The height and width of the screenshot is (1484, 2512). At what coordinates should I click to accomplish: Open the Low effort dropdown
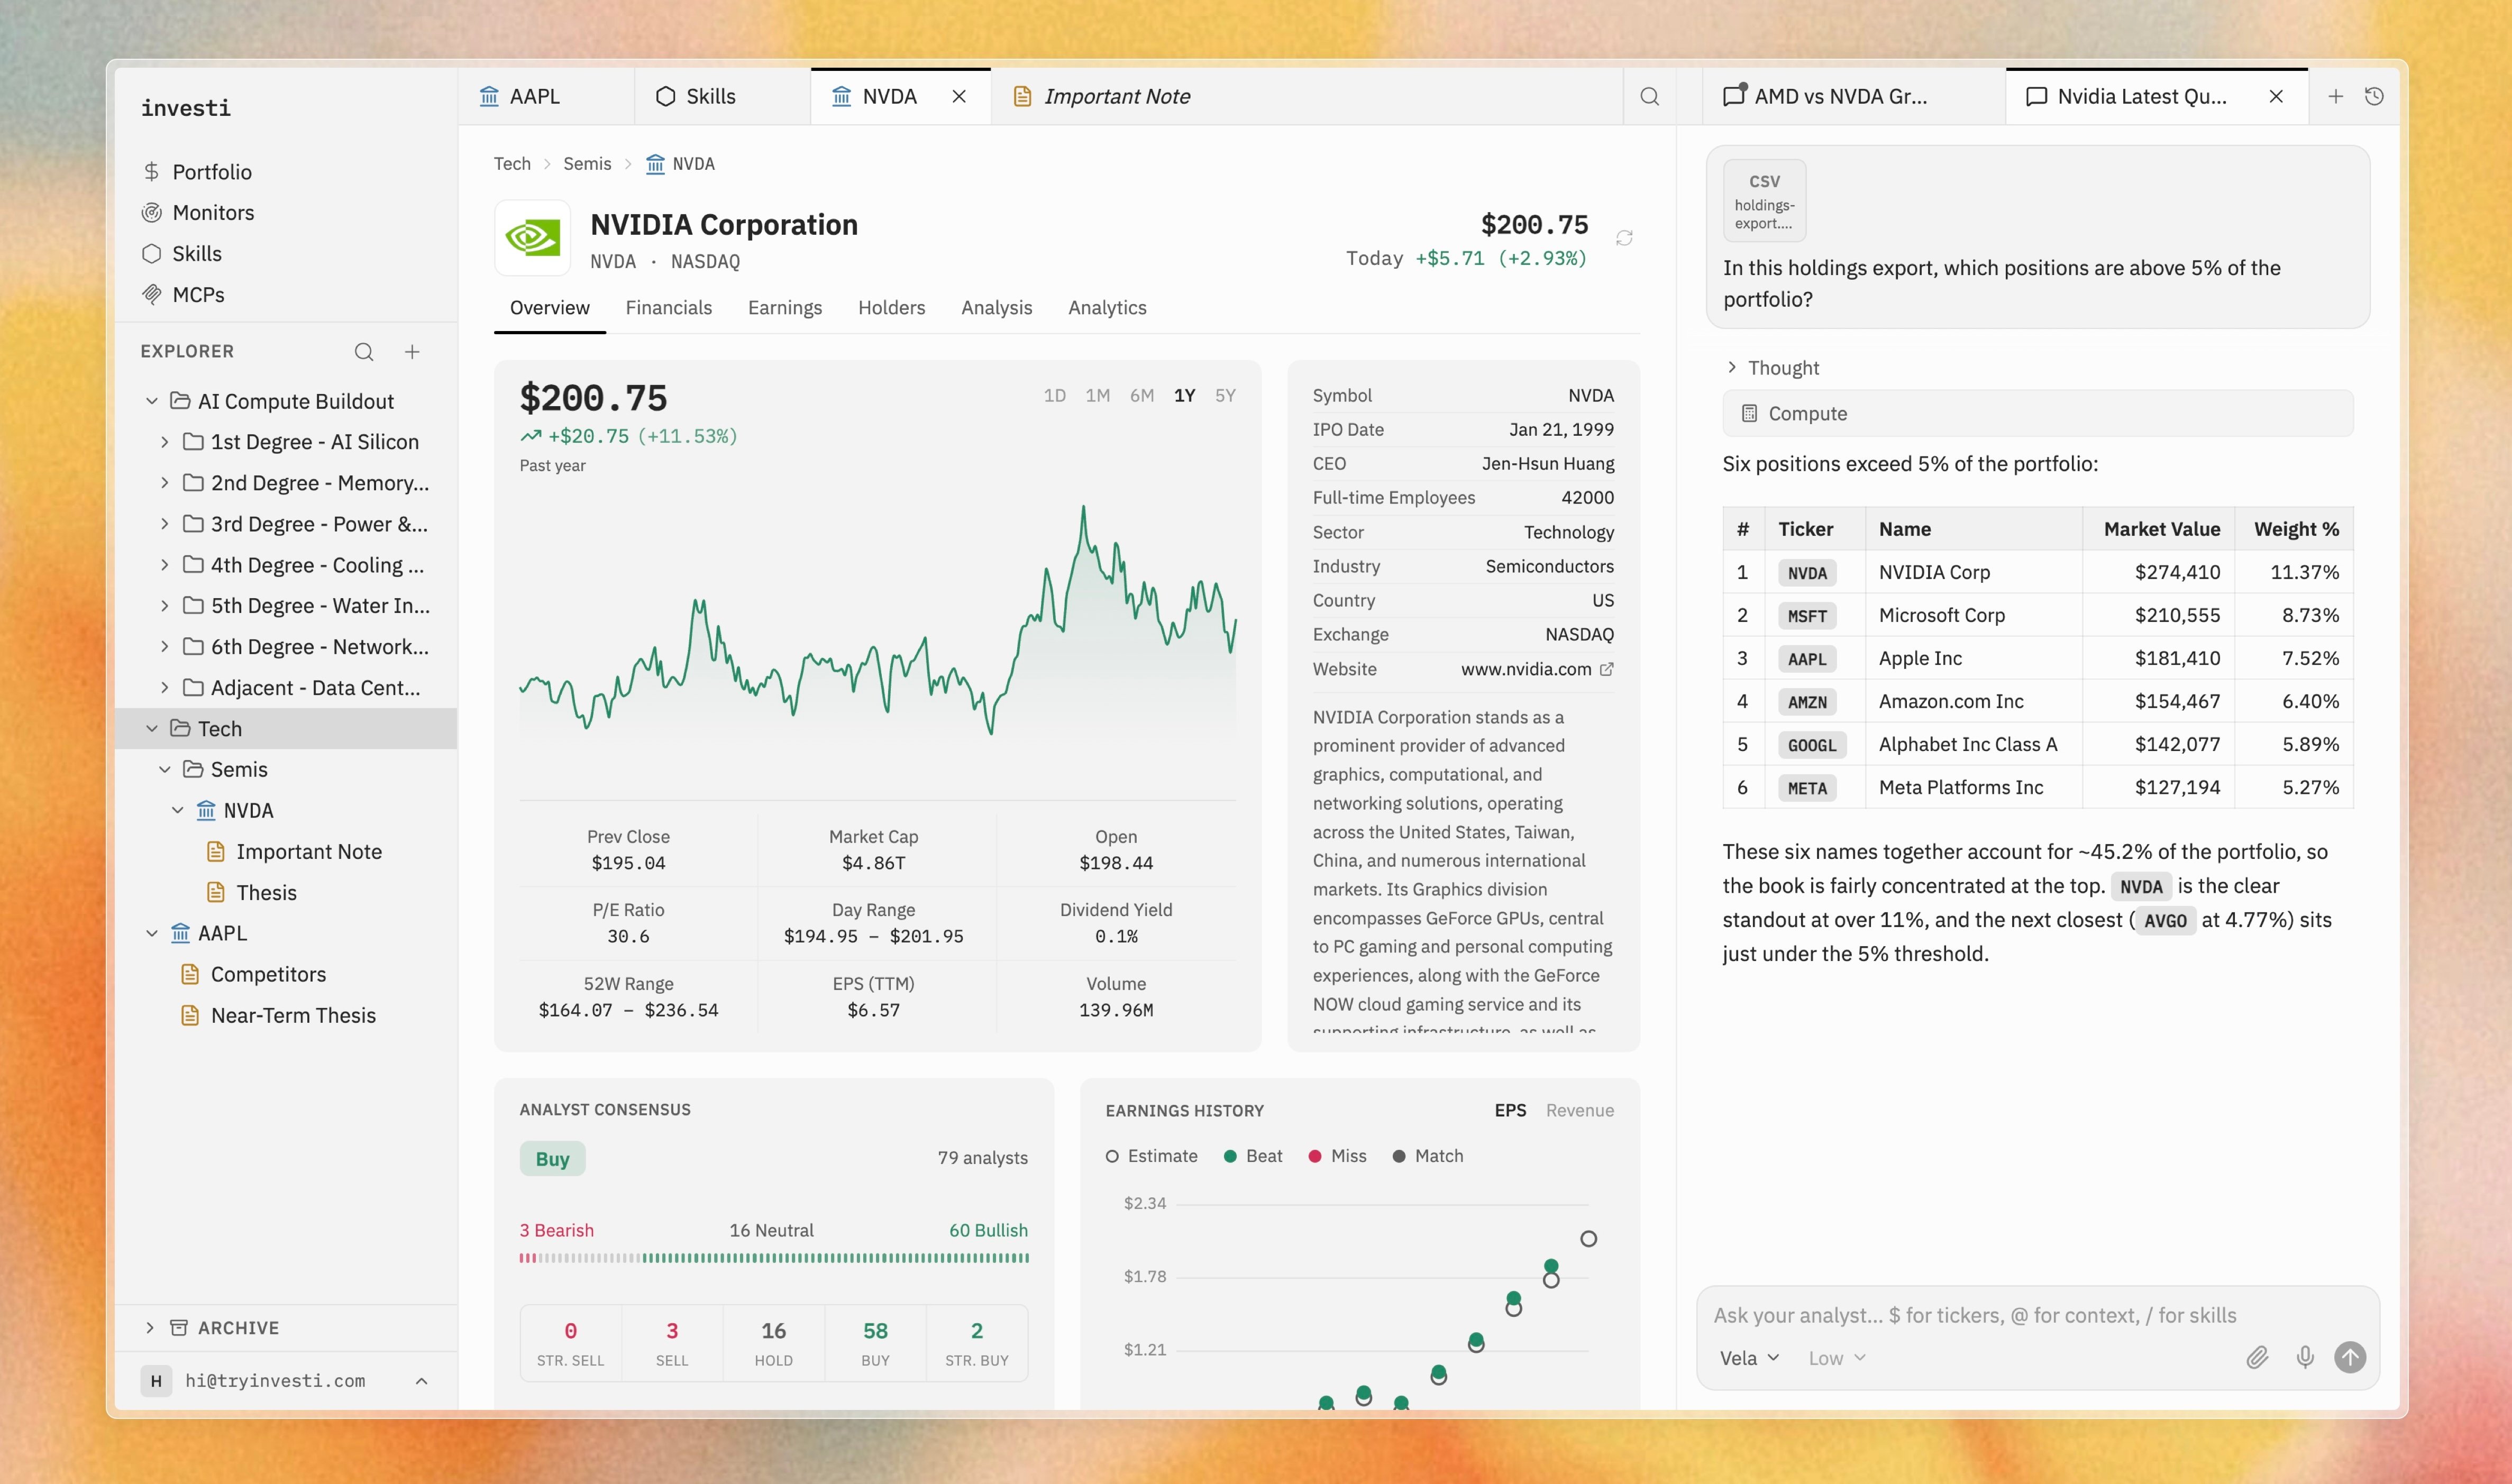pos(1837,1358)
